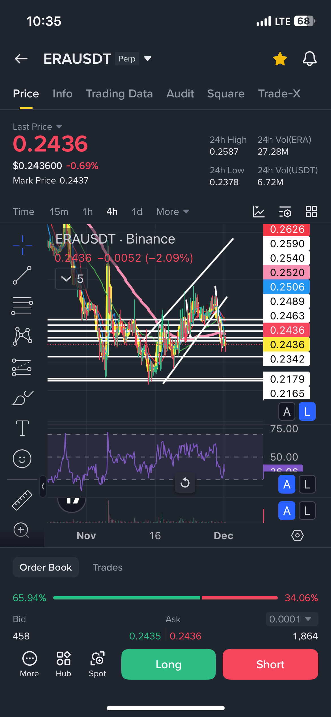Expand the ERAUSDT Perp pair selector
The height and width of the screenshot is (717, 331).
pos(147,59)
